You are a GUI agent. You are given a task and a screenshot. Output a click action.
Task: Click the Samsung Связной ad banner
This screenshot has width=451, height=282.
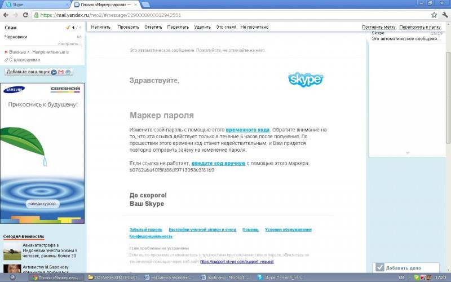(x=42, y=153)
